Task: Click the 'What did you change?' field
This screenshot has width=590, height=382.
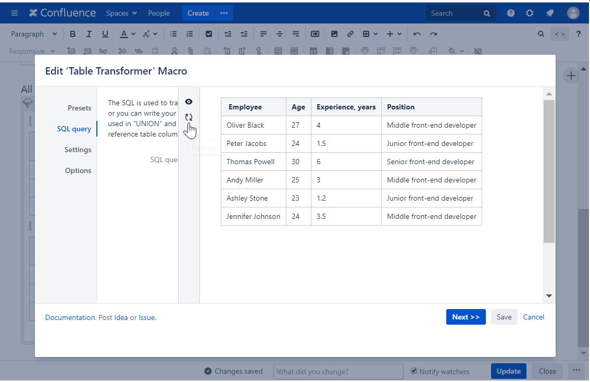Action: (338, 372)
